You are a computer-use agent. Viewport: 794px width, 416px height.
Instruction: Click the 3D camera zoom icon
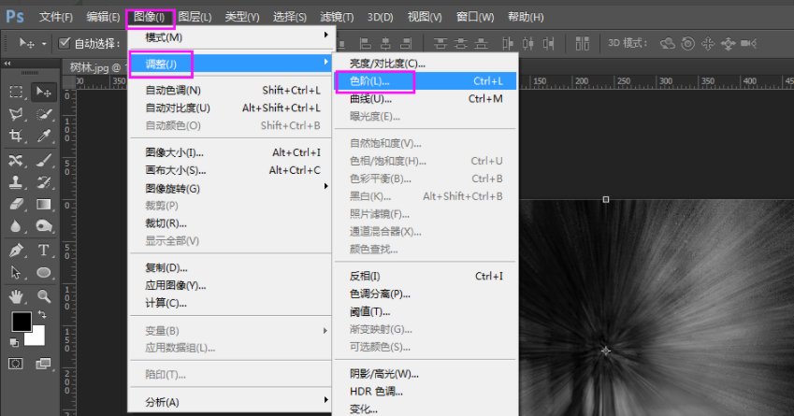click(x=748, y=44)
